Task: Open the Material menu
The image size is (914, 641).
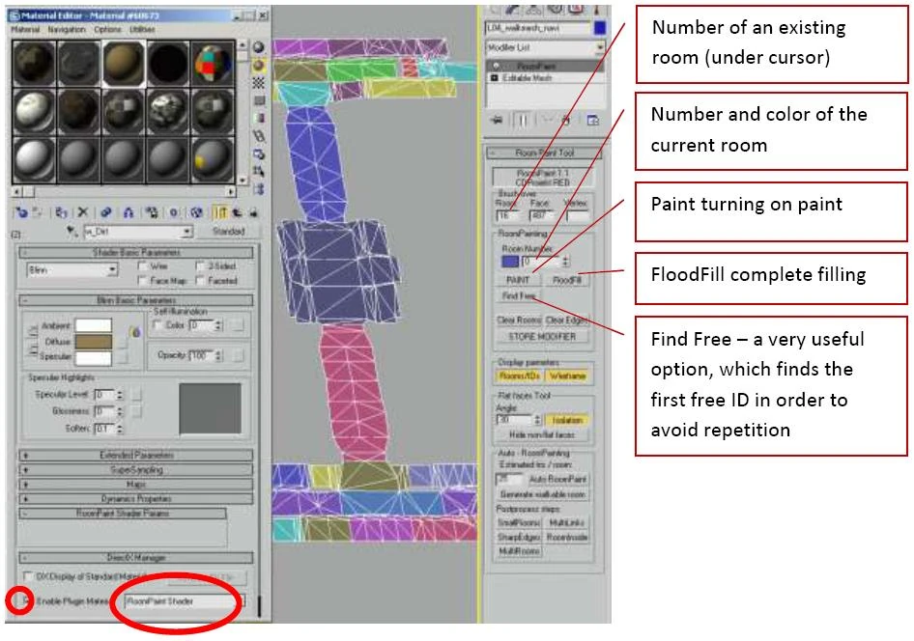Action: pyautogui.click(x=26, y=29)
